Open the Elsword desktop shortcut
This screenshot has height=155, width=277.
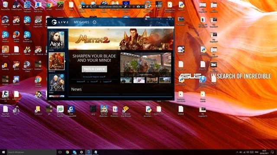coord(16,21)
